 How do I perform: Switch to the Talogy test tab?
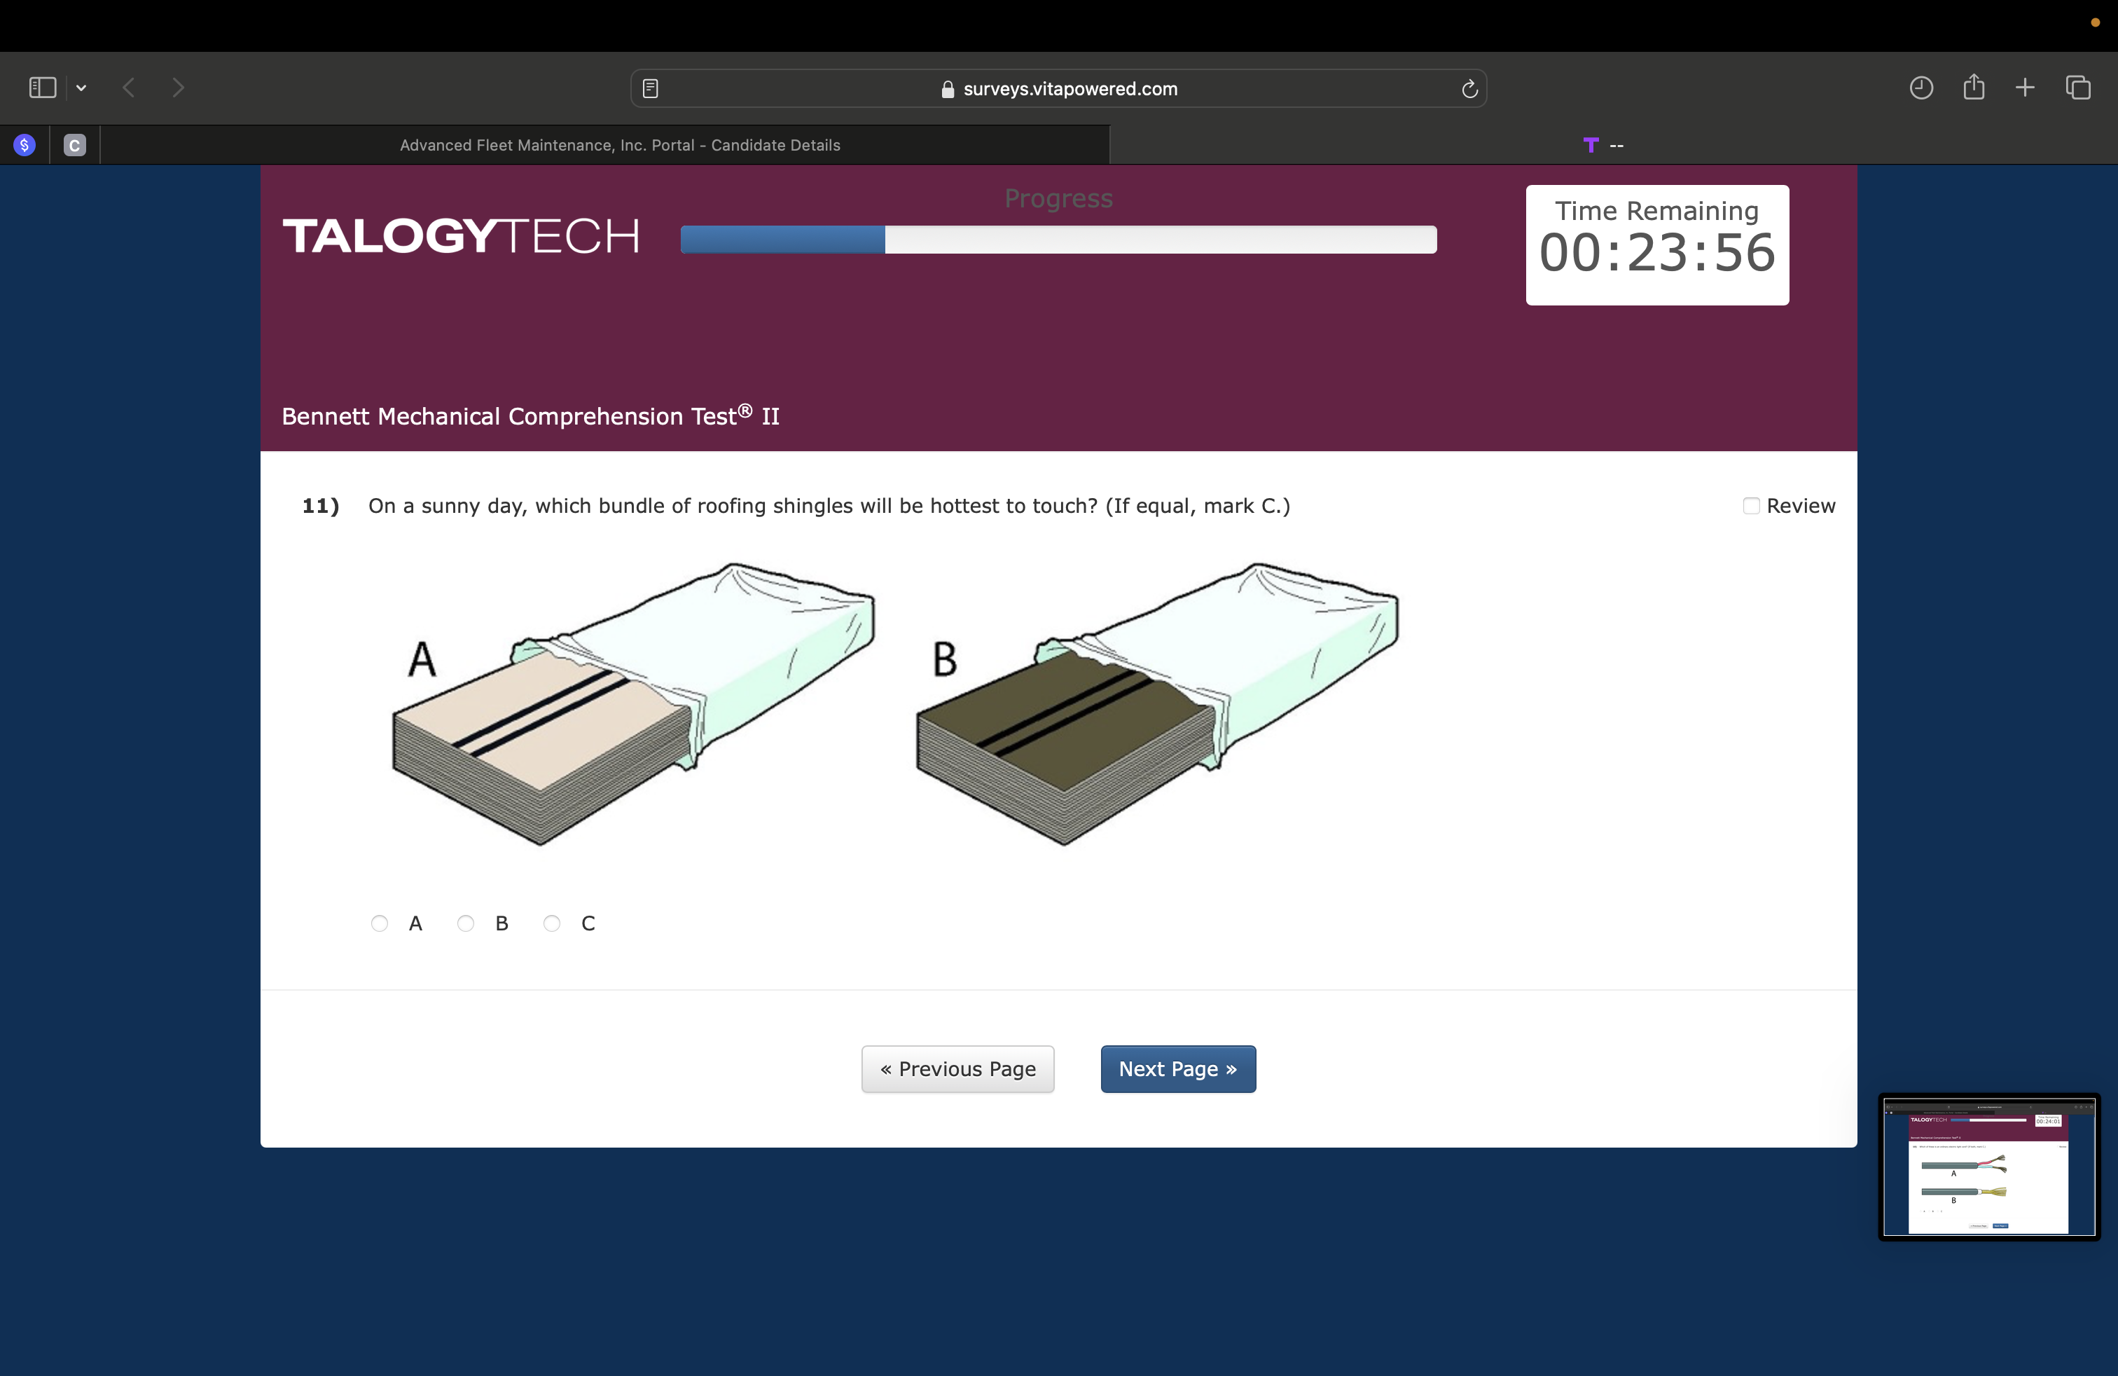click(x=1603, y=145)
